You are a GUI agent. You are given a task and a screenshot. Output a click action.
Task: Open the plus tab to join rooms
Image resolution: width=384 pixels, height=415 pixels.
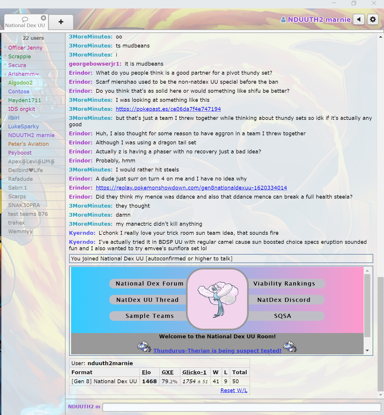click(61, 22)
